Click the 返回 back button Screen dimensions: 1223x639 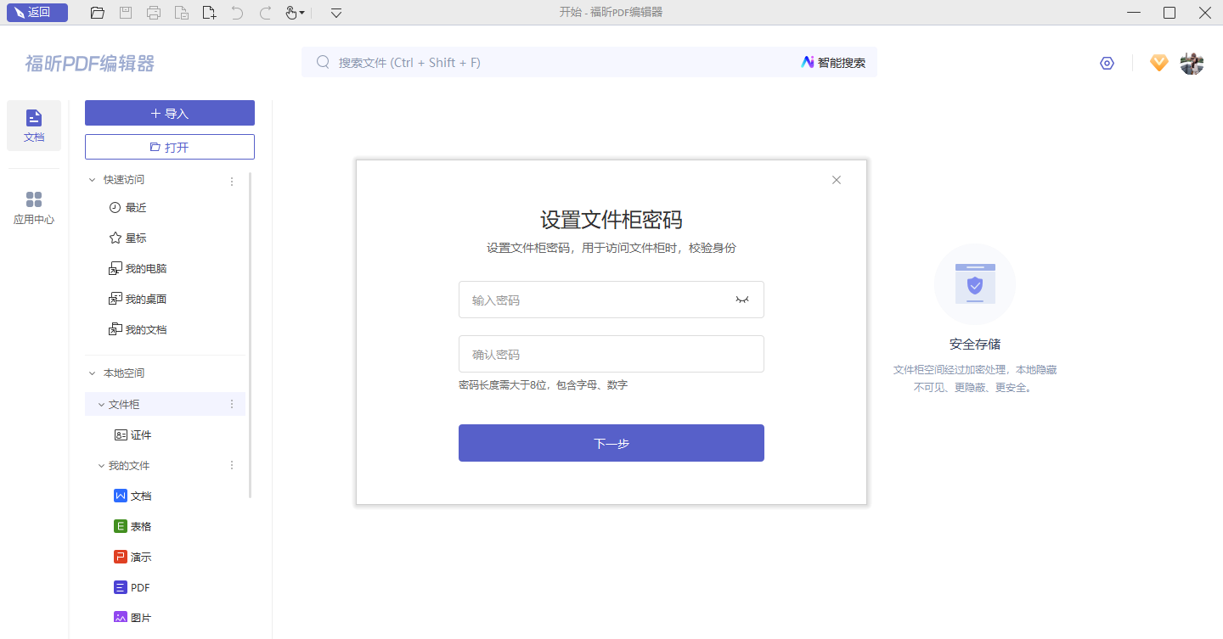[37, 13]
